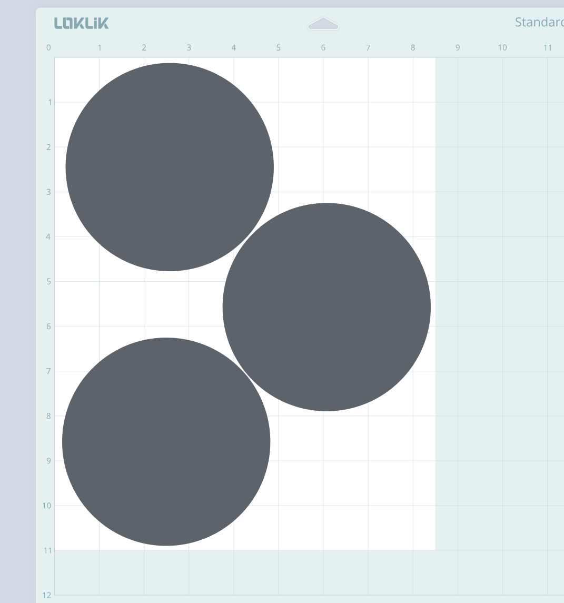
Task: Open the Standard mat type label
Action: coord(539,23)
